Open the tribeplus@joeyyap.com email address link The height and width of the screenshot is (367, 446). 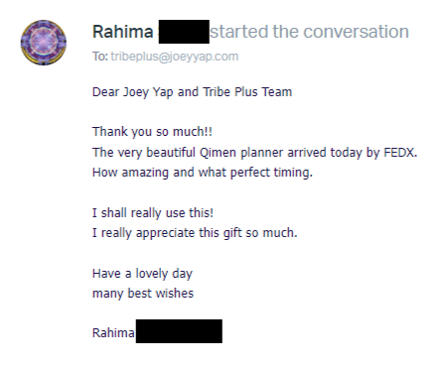pos(175,57)
